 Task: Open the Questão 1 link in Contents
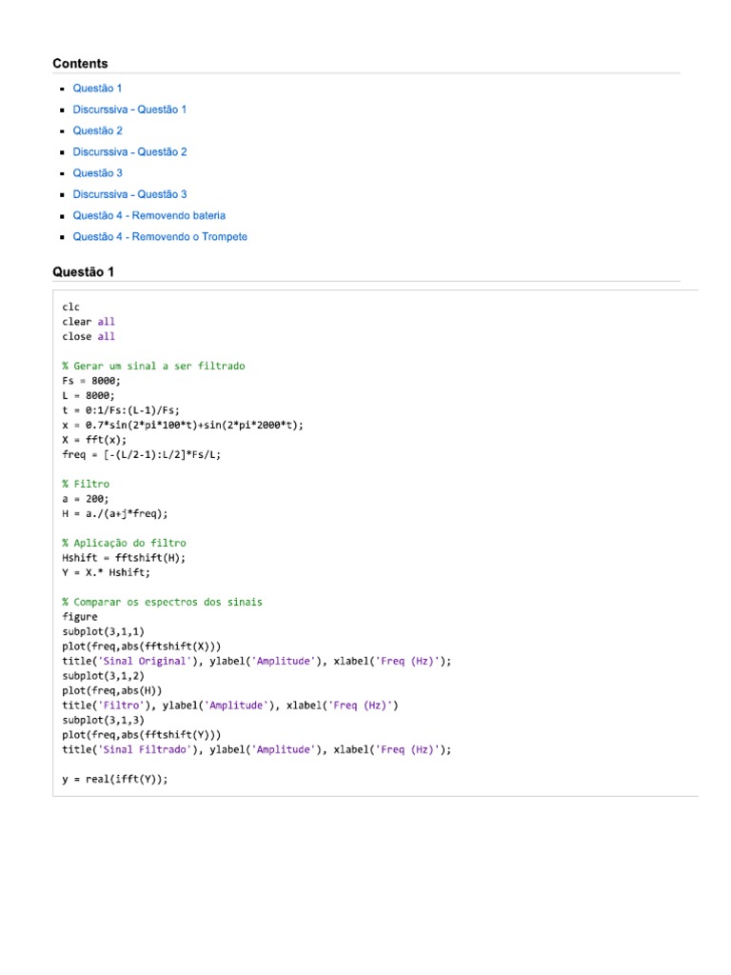pos(97,88)
